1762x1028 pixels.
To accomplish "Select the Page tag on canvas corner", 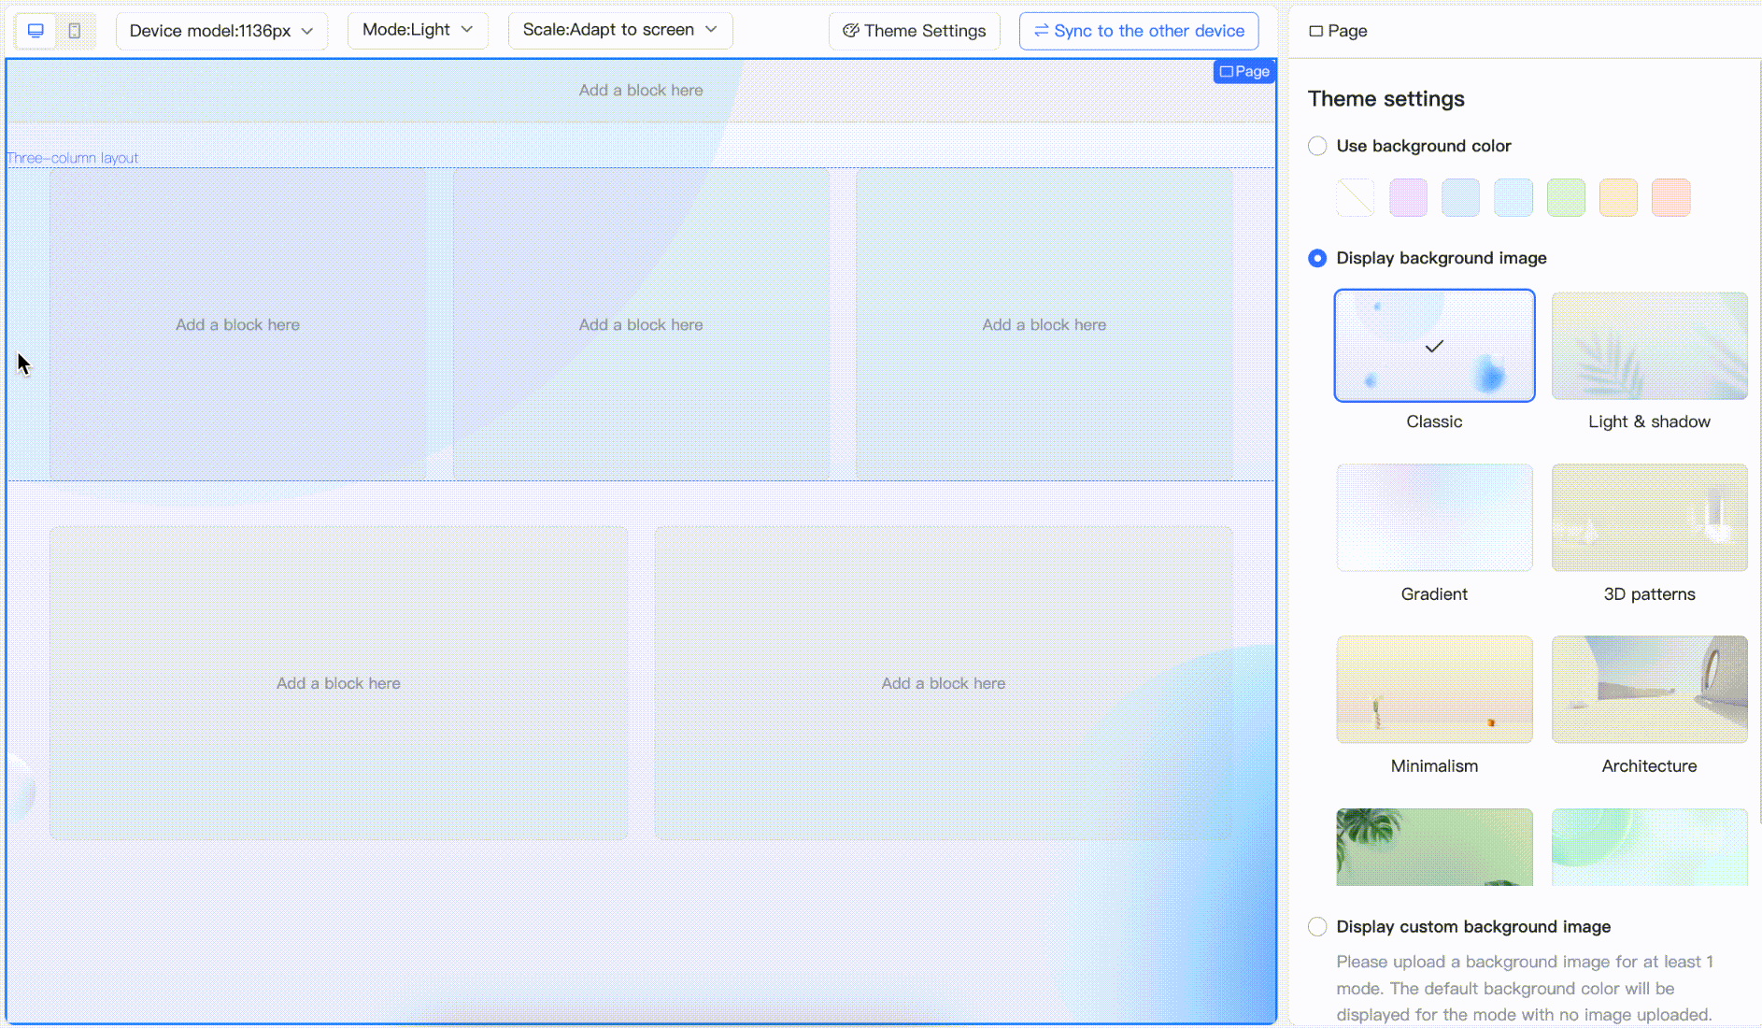I will [x=1244, y=71].
